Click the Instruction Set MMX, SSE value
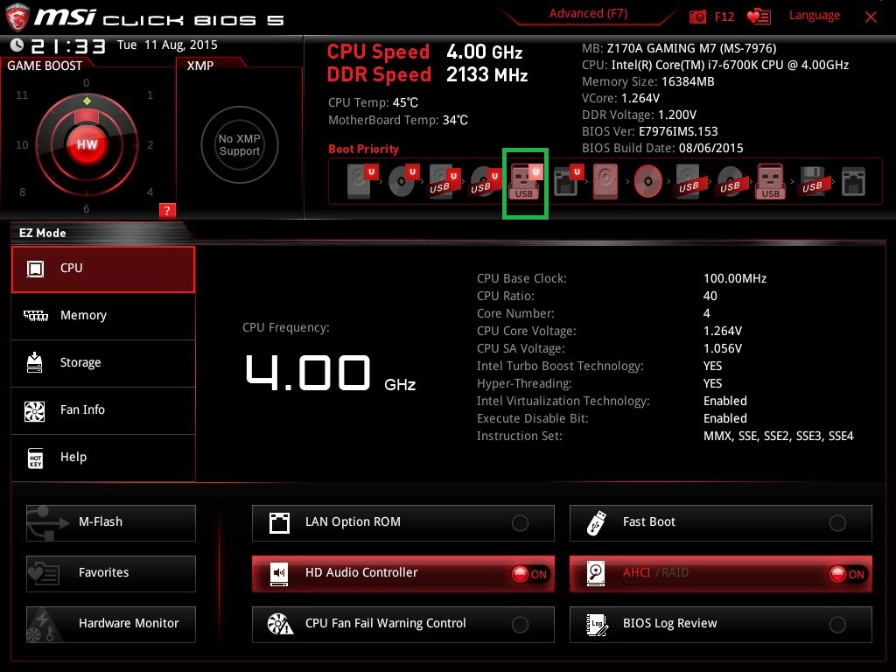 [x=778, y=436]
